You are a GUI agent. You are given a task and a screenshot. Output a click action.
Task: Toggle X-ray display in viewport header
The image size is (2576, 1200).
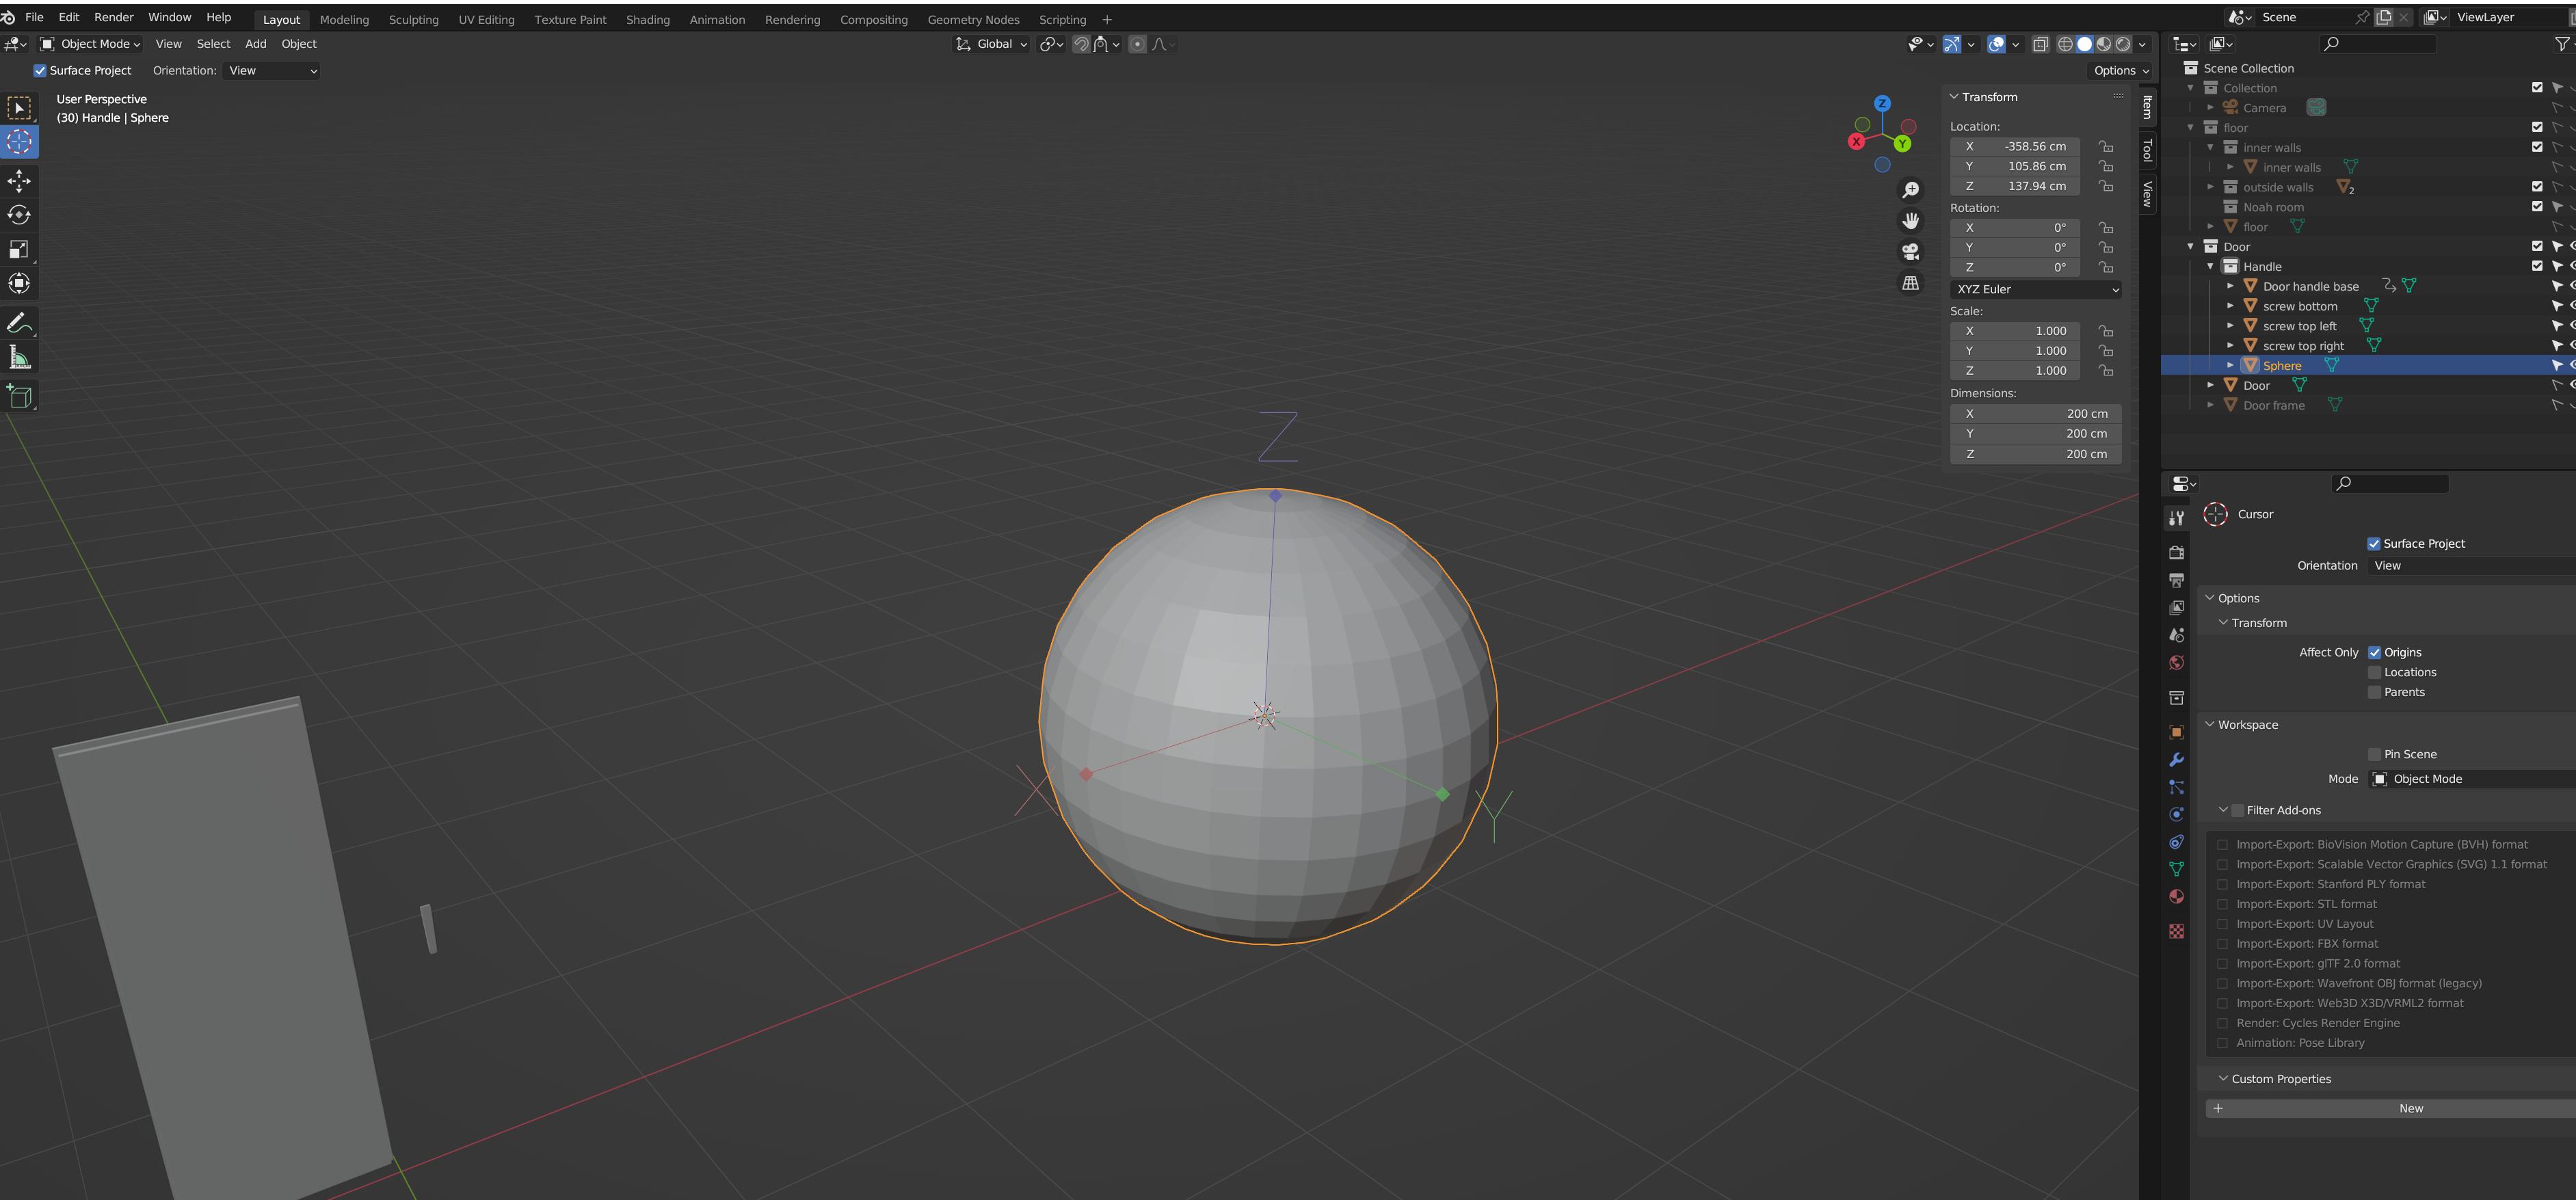[x=2040, y=44]
